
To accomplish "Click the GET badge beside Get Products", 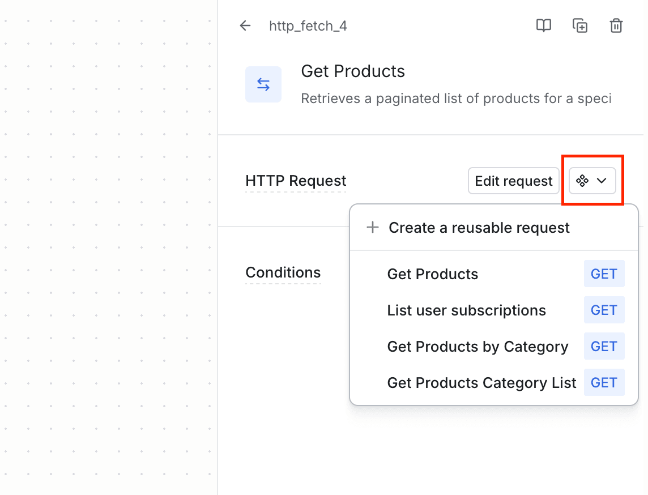I will 604,274.
